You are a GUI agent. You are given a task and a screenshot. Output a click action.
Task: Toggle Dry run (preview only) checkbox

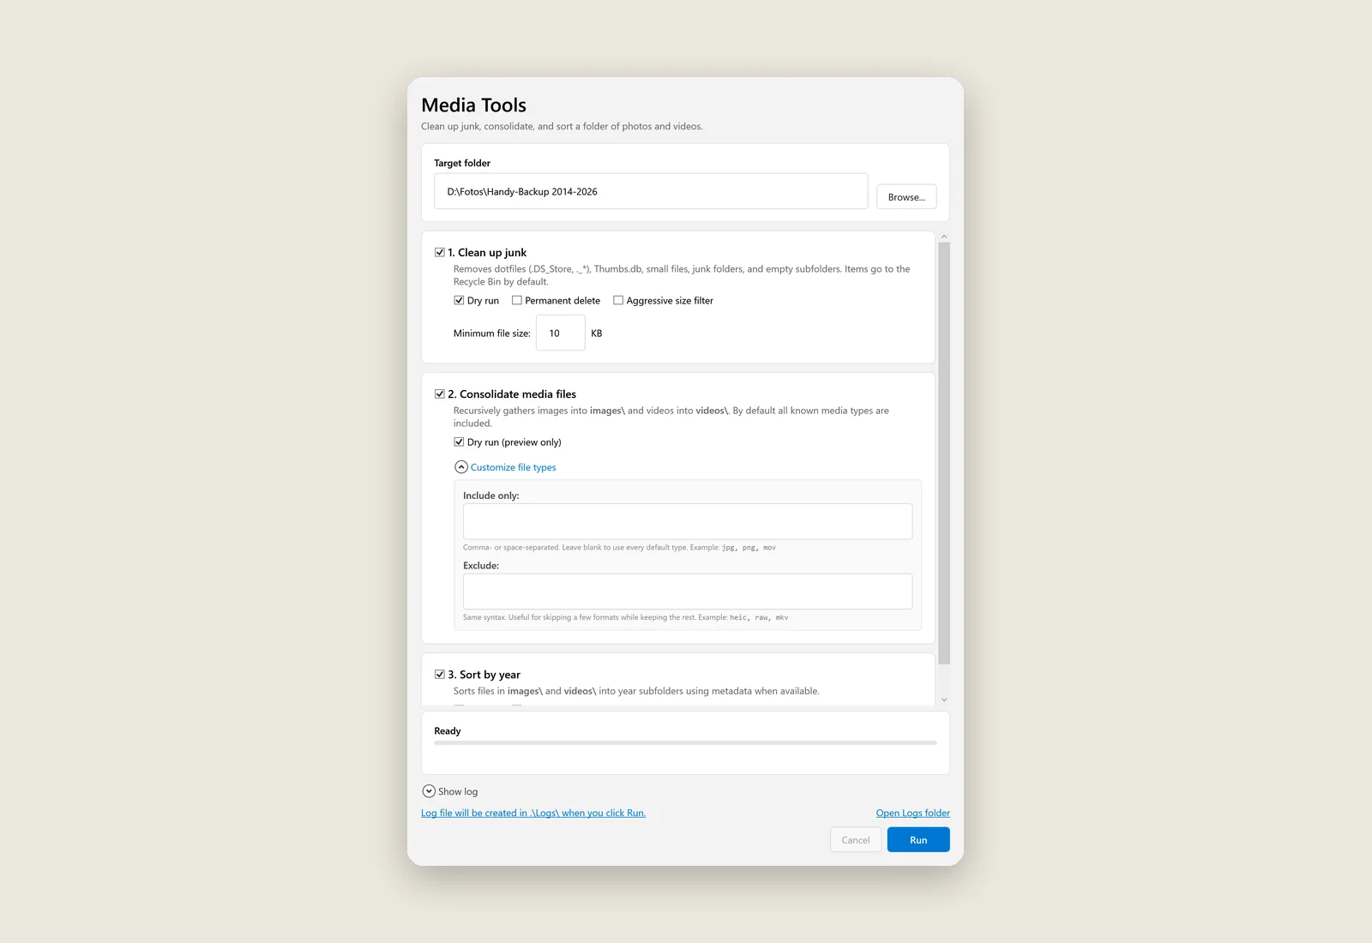(x=459, y=442)
